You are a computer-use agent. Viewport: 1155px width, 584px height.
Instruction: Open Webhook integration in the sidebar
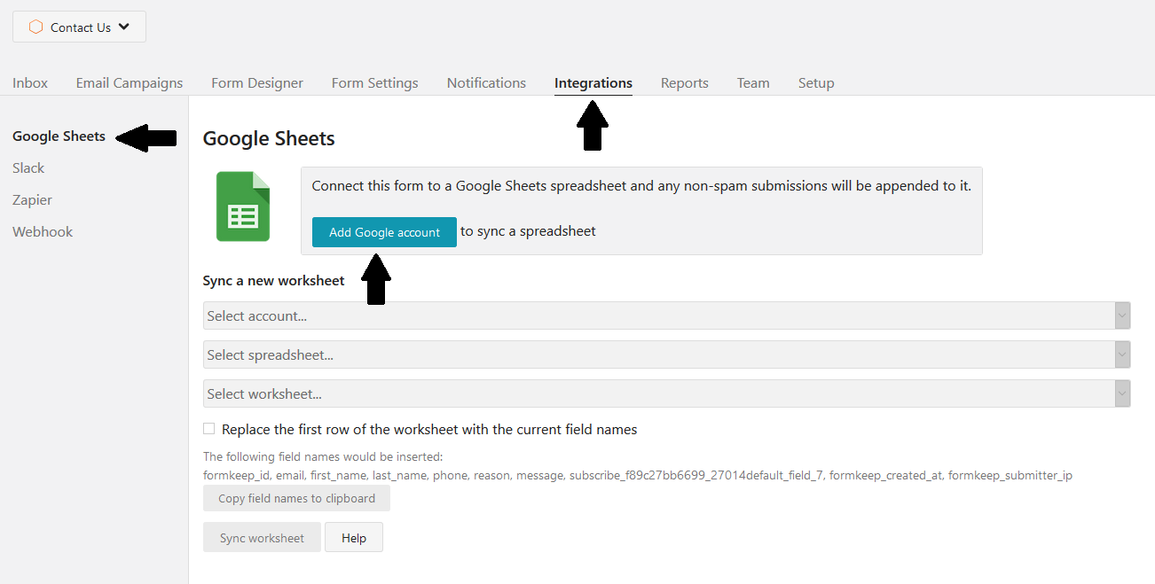(x=43, y=231)
